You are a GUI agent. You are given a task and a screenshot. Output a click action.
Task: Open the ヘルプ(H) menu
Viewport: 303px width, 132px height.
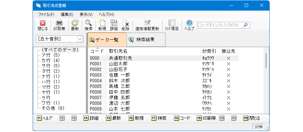click(106, 15)
